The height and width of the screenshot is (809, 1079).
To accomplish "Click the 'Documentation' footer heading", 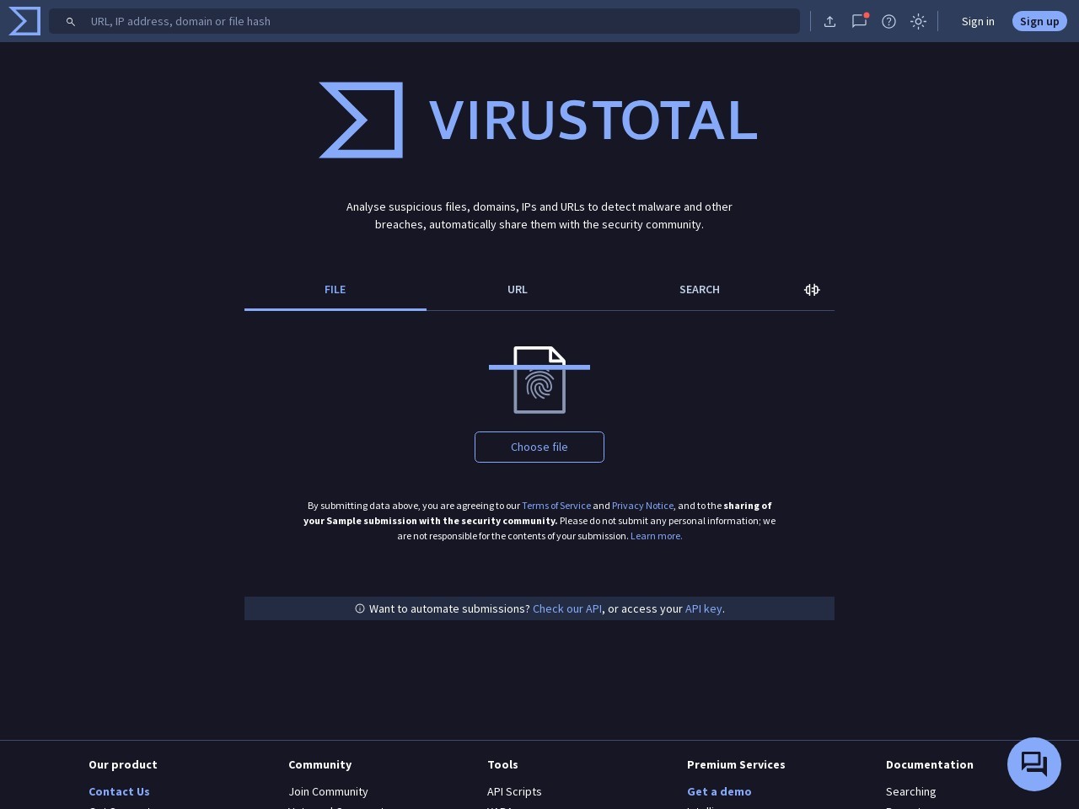I will tap(929, 764).
